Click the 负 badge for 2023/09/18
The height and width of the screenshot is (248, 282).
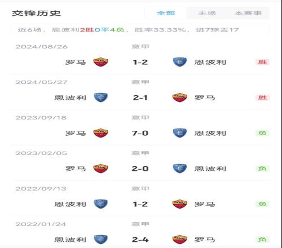[262, 133]
